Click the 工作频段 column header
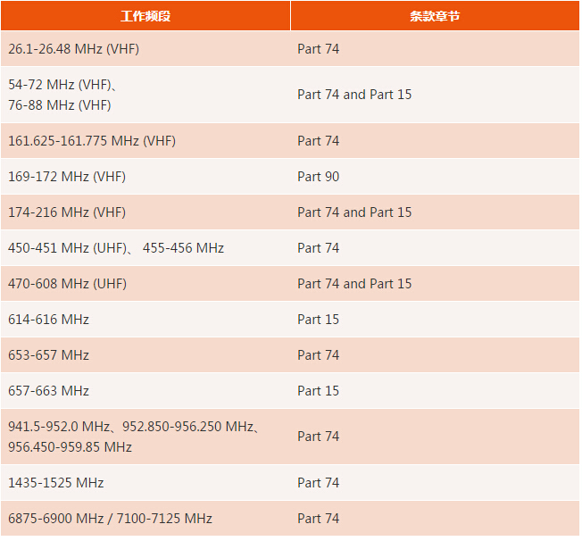The width and height of the screenshot is (582, 541). (x=145, y=16)
